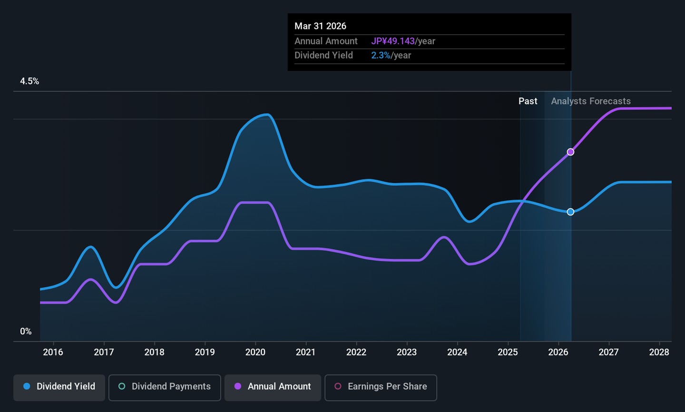
Task: Toggle the Dividend Yield legend button
Action: click(59, 387)
